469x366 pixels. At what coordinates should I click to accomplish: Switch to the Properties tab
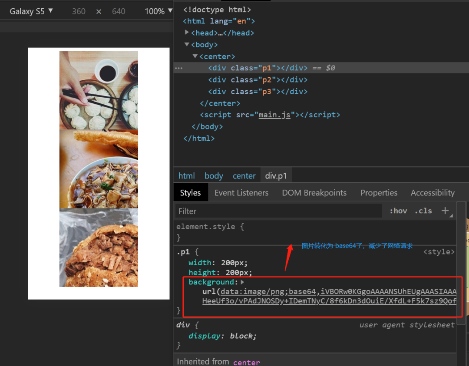click(x=379, y=193)
